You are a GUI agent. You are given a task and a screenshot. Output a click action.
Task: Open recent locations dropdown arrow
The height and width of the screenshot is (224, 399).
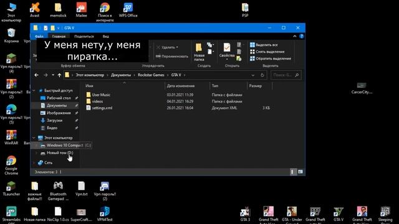coord(53,75)
